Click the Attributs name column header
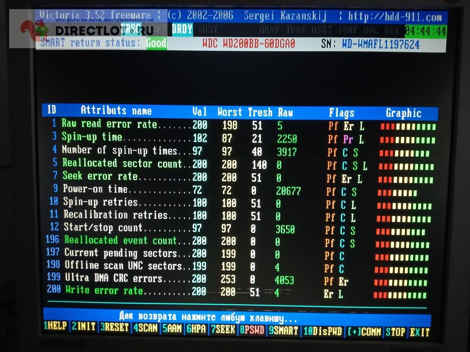Viewport: 470px width, 352px height. click(116, 111)
